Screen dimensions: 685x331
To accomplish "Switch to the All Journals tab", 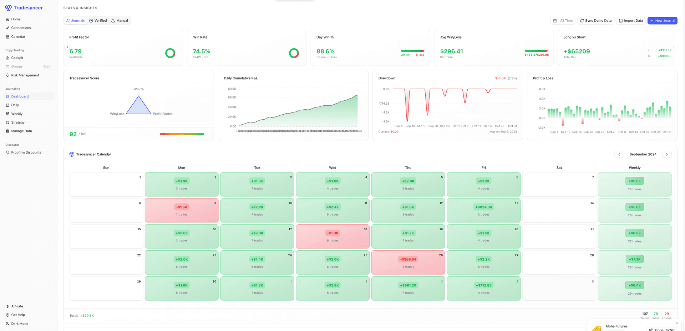I will (x=75, y=20).
